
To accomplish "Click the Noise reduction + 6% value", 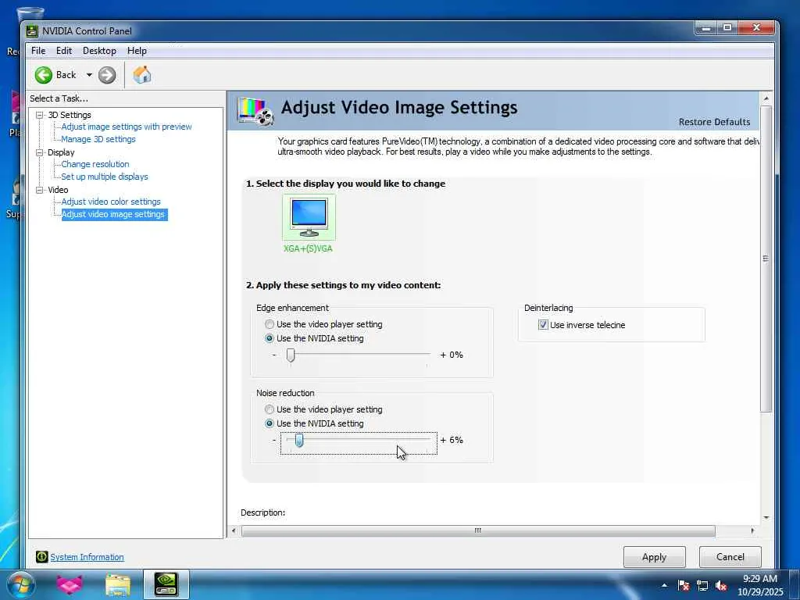I will tap(452, 440).
